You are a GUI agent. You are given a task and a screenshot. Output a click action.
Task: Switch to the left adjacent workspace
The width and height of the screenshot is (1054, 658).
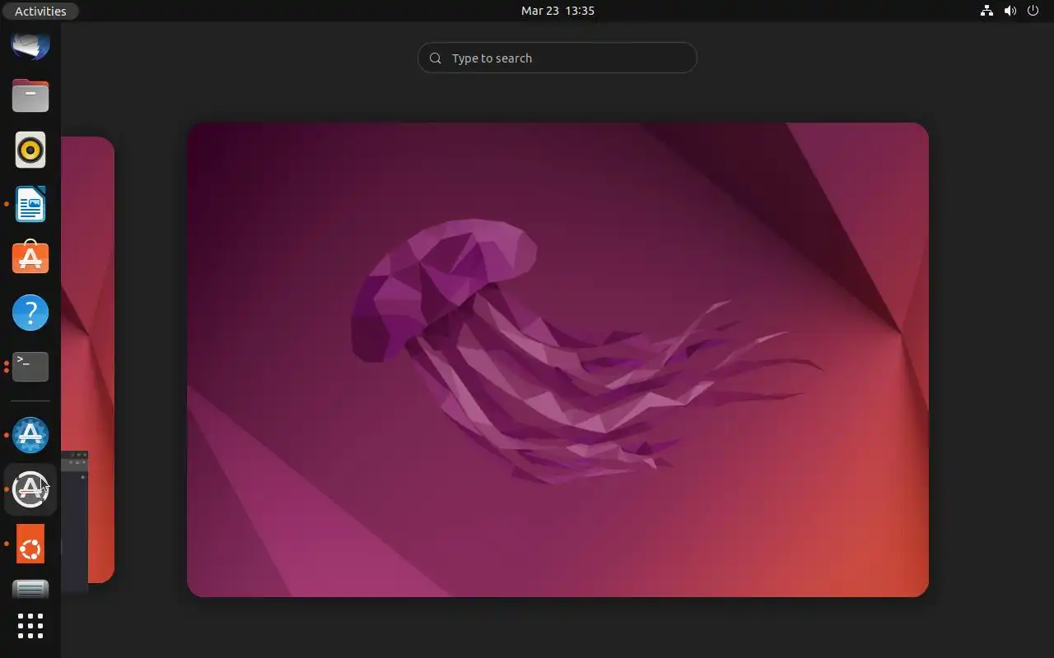[x=87, y=359]
